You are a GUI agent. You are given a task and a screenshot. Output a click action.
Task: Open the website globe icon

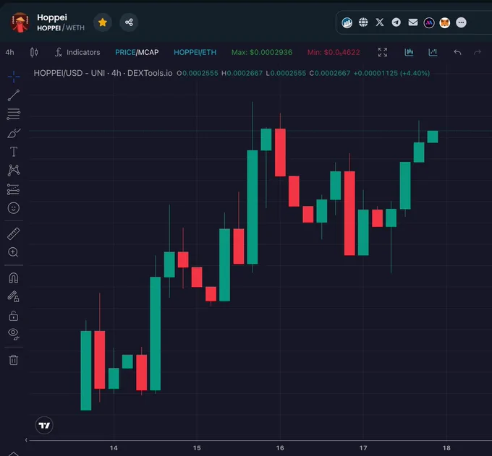363,22
